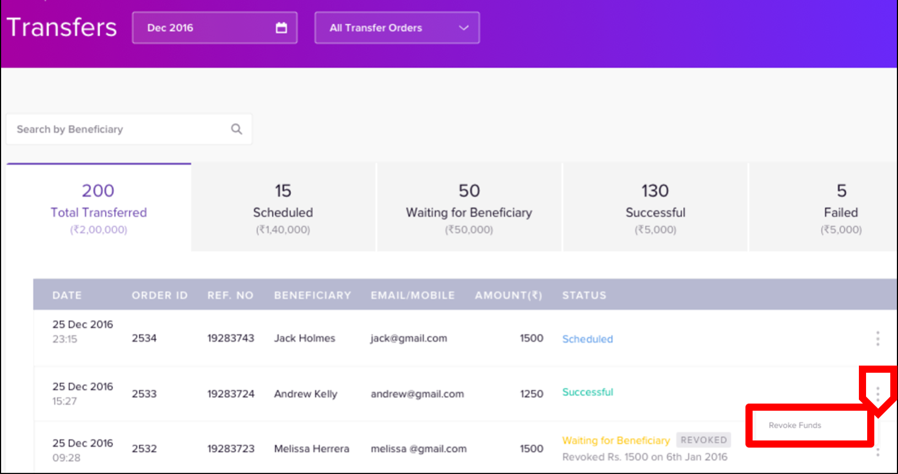The image size is (898, 474).
Task: Click the REF. NO column header
Action: (x=230, y=295)
